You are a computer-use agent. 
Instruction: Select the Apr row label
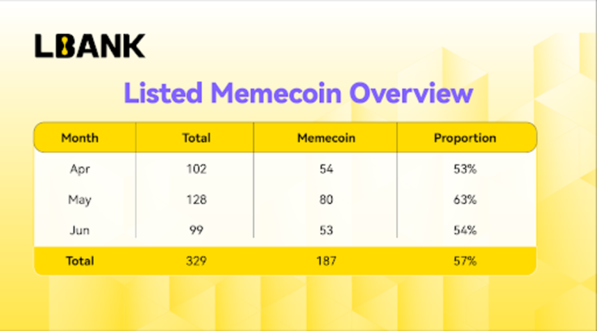click(80, 169)
